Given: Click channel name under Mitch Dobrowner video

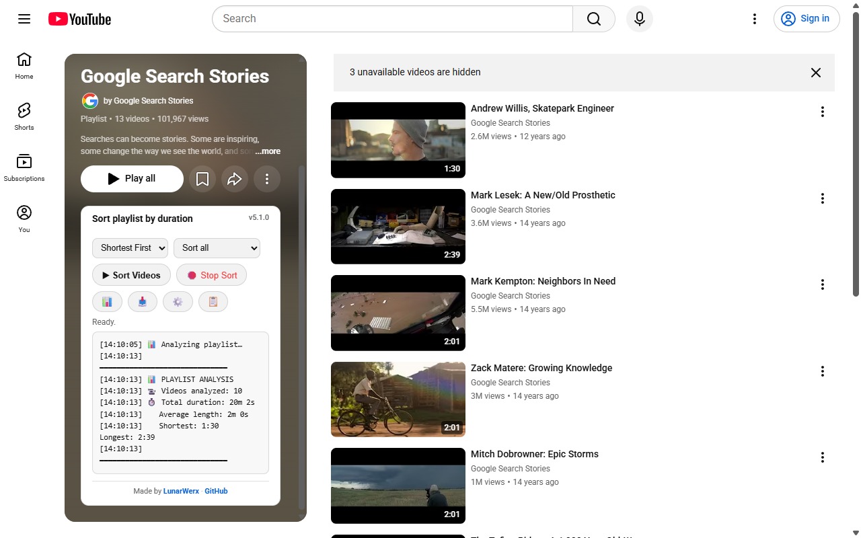Looking at the screenshot, I should 511,469.
